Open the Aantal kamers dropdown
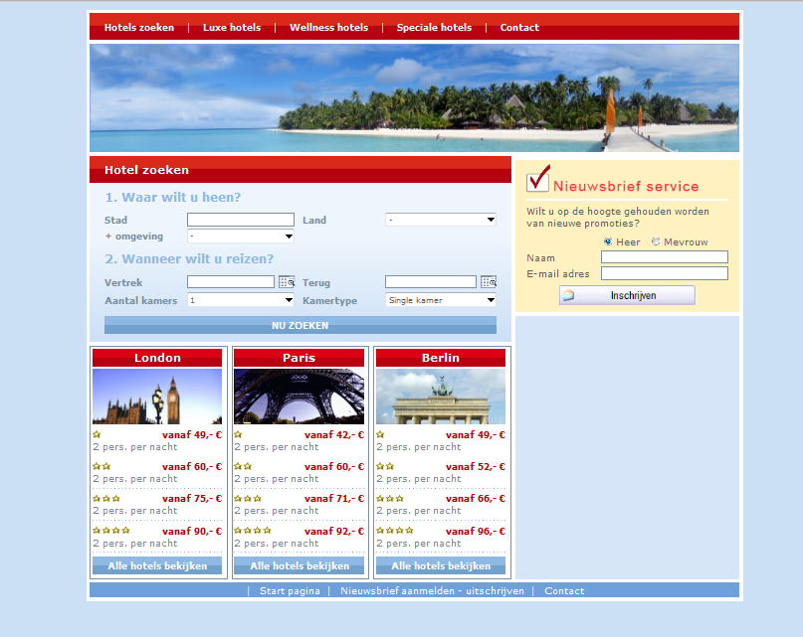The height and width of the screenshot is (637, 803). coord(241,300)
